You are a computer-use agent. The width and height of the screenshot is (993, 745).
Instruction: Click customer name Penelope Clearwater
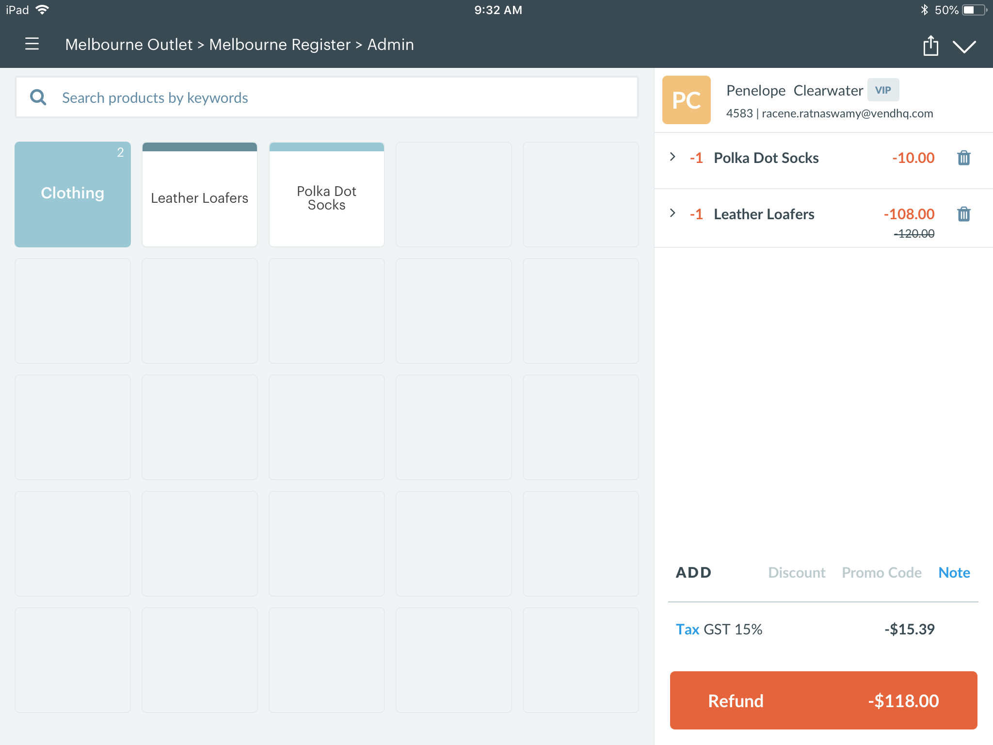794,91
